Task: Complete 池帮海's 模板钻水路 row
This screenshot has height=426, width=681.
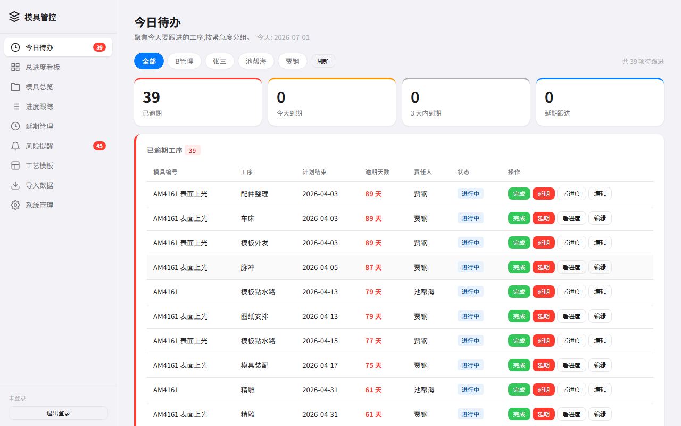Action: pos(519,292)
